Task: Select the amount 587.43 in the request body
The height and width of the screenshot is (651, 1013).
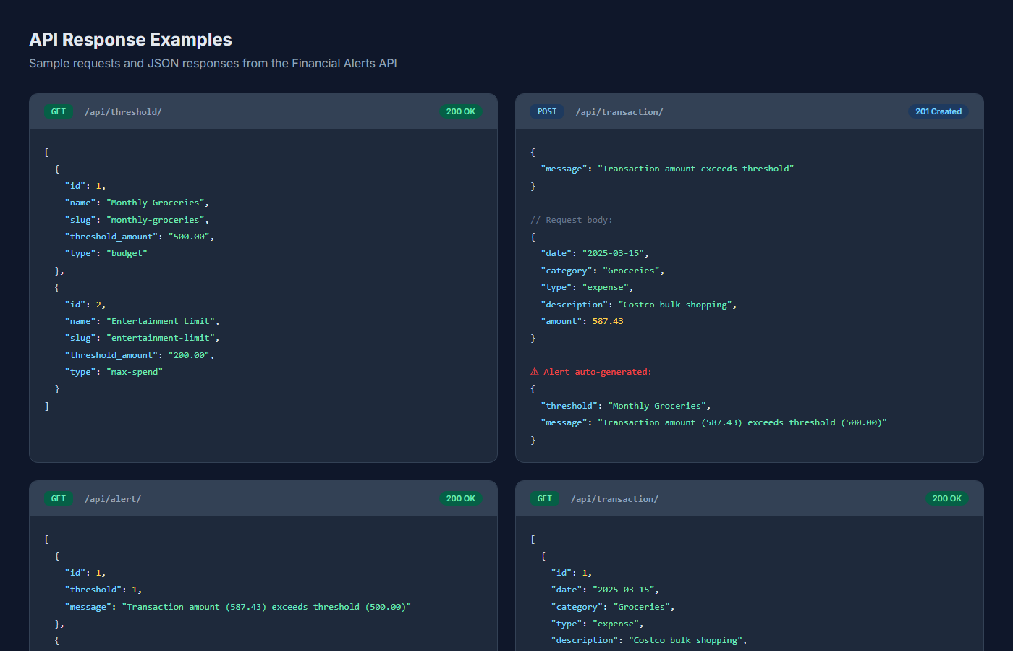Action: (x=608, y=320)
